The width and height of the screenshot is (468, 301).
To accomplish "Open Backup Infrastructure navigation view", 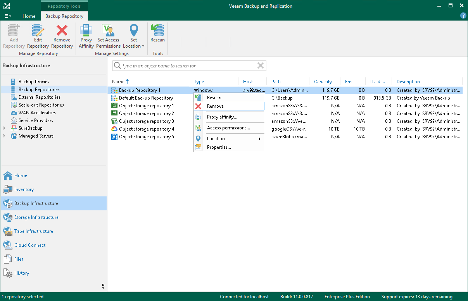I will coord(54,203).
